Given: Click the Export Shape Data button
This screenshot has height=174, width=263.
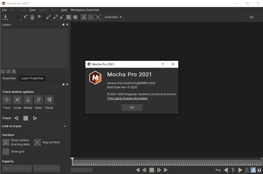Looking at the screenshot, I should coord(46,168).
